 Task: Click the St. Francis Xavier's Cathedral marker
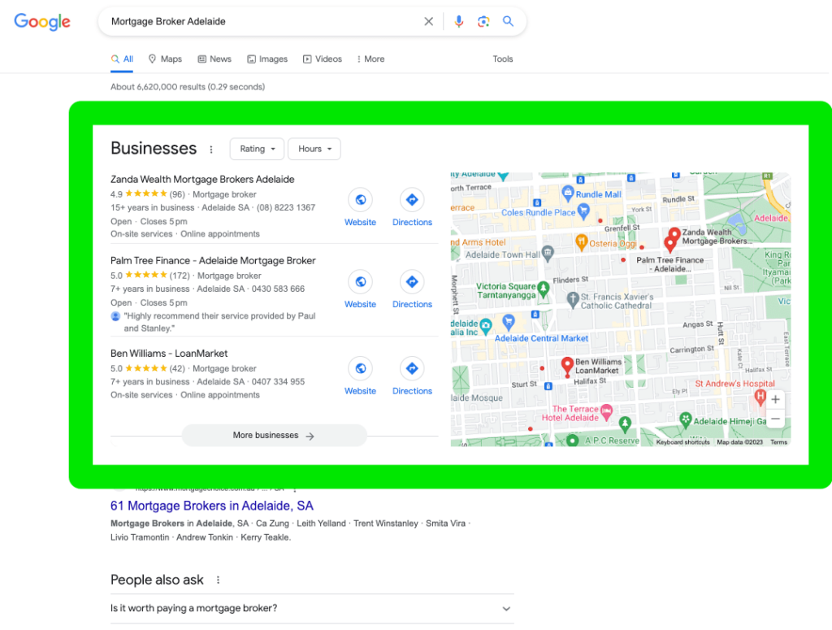[x=573, y=299]
